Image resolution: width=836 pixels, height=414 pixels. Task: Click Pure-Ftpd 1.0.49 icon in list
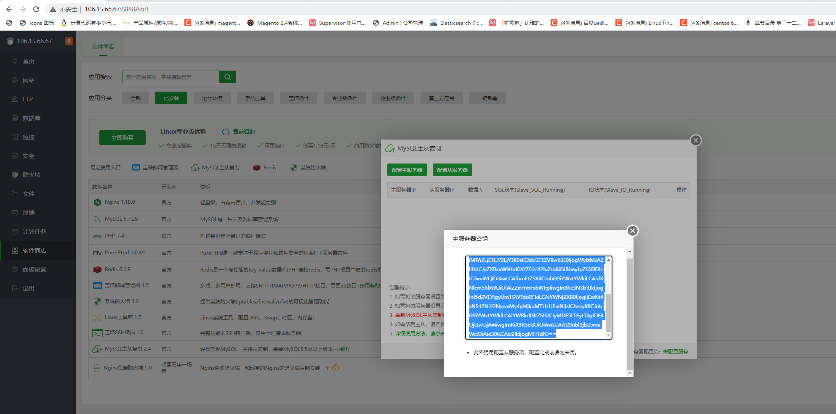click(x=97, y=253)
